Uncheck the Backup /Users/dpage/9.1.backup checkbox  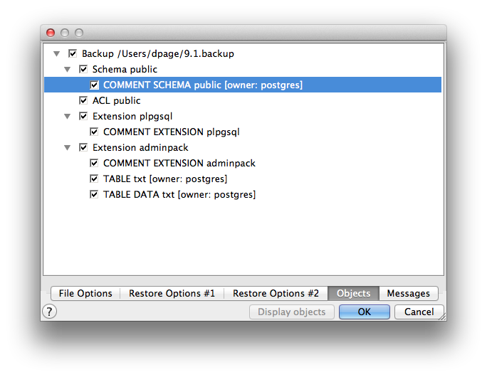73,54
